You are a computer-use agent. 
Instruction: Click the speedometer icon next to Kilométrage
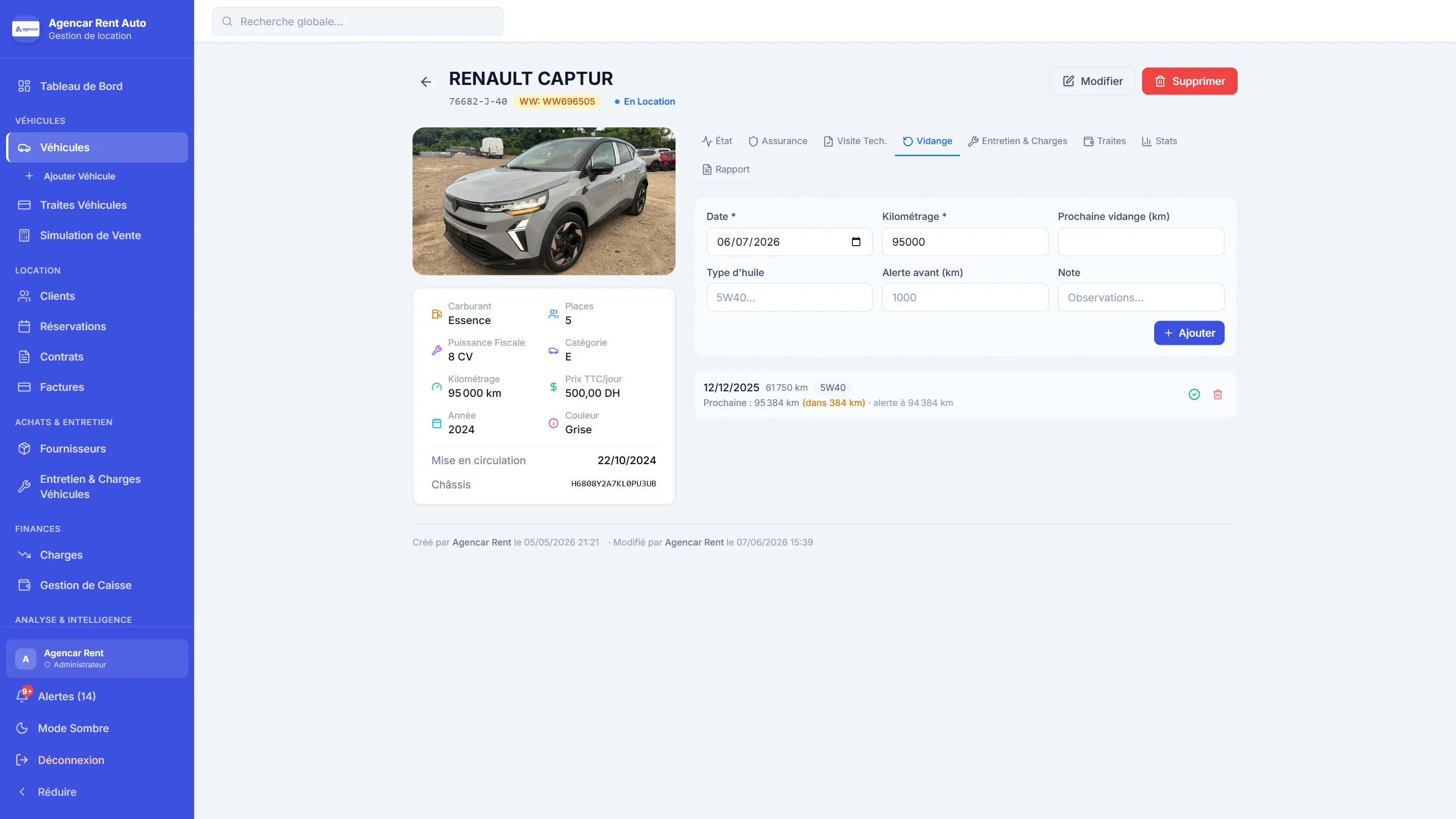coord(436,387)
